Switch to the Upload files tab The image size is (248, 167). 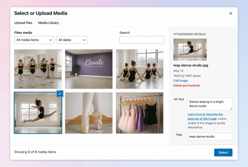click(23, 23)
